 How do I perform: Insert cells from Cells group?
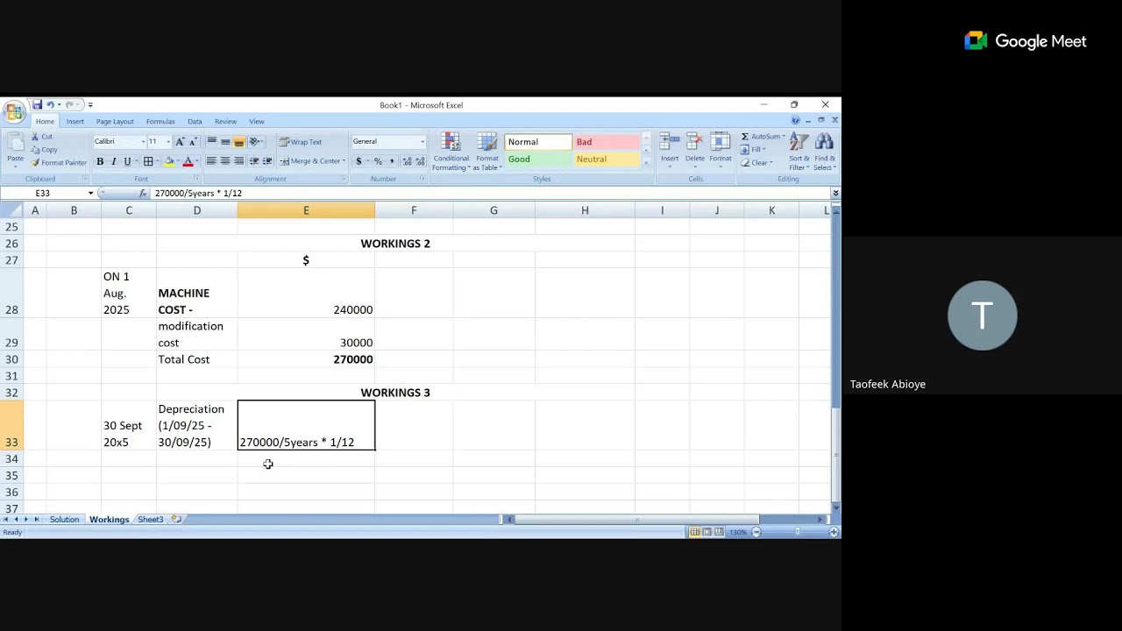tap(670, 151)
